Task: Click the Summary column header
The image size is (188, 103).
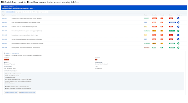Action: click(x=14, y=15)
